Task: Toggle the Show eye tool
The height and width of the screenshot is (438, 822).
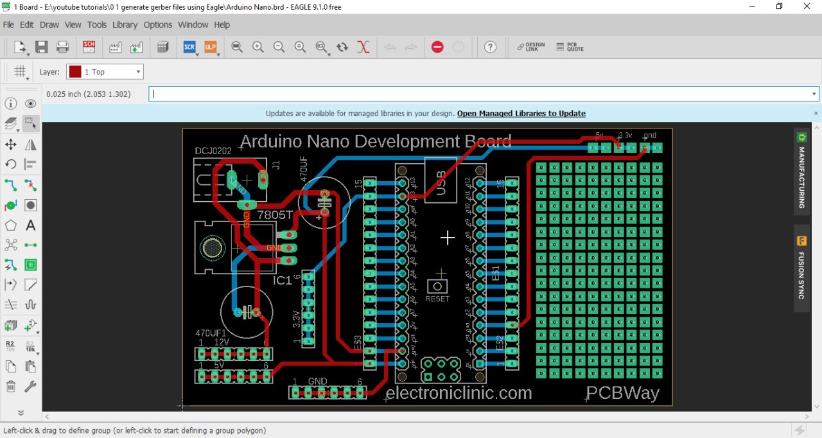Action: click(30, 103)
